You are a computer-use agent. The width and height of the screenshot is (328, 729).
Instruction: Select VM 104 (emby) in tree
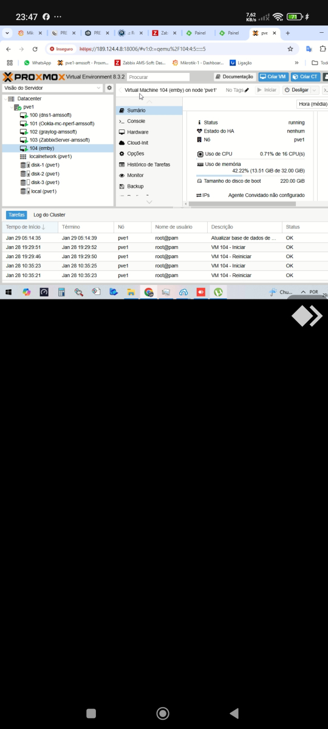click(58, 148)
